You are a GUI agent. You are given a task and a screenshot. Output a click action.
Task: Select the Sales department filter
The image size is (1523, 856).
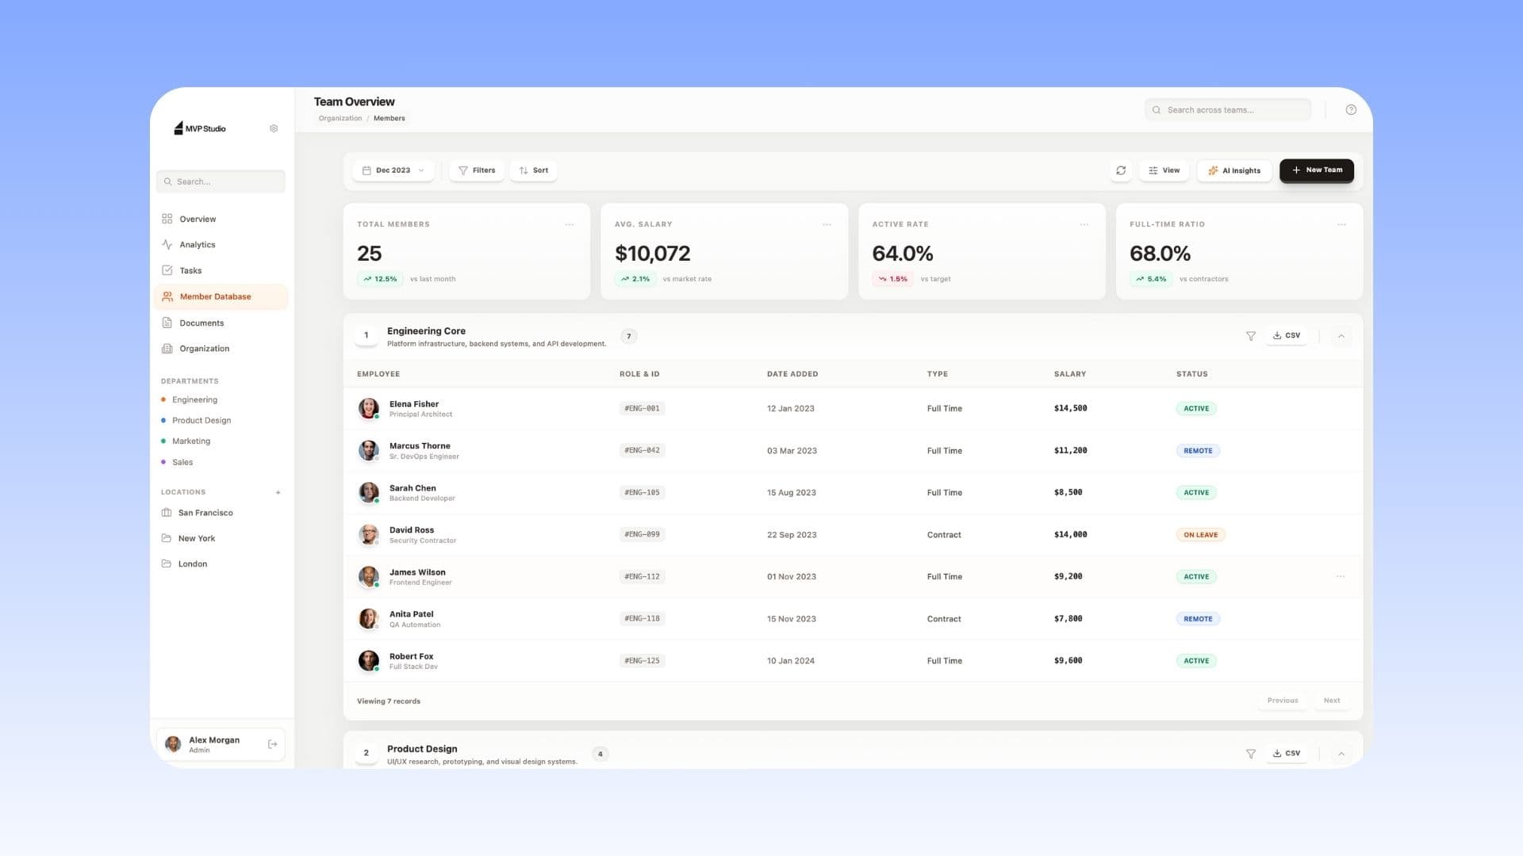coord(182,462)
